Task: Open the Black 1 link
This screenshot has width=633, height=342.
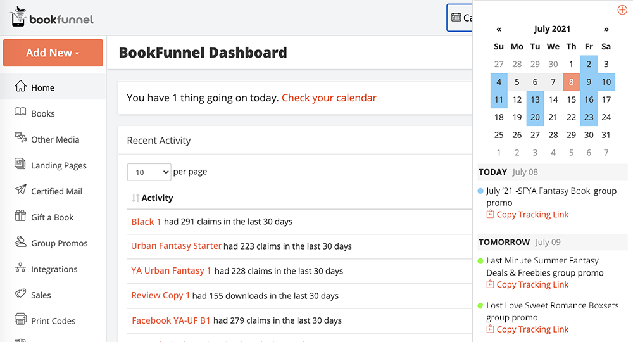Action: 146,222
